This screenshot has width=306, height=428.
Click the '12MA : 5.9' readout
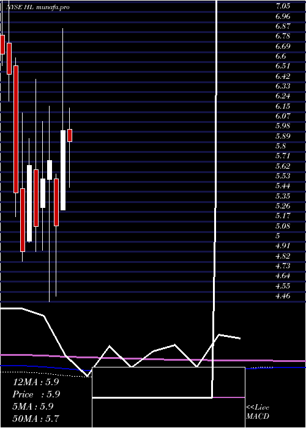coord(35,382)
